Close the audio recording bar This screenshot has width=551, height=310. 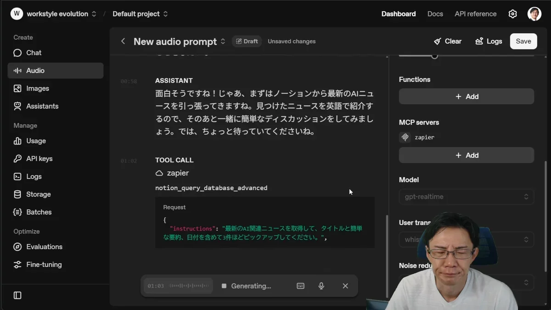click(345, 286)
